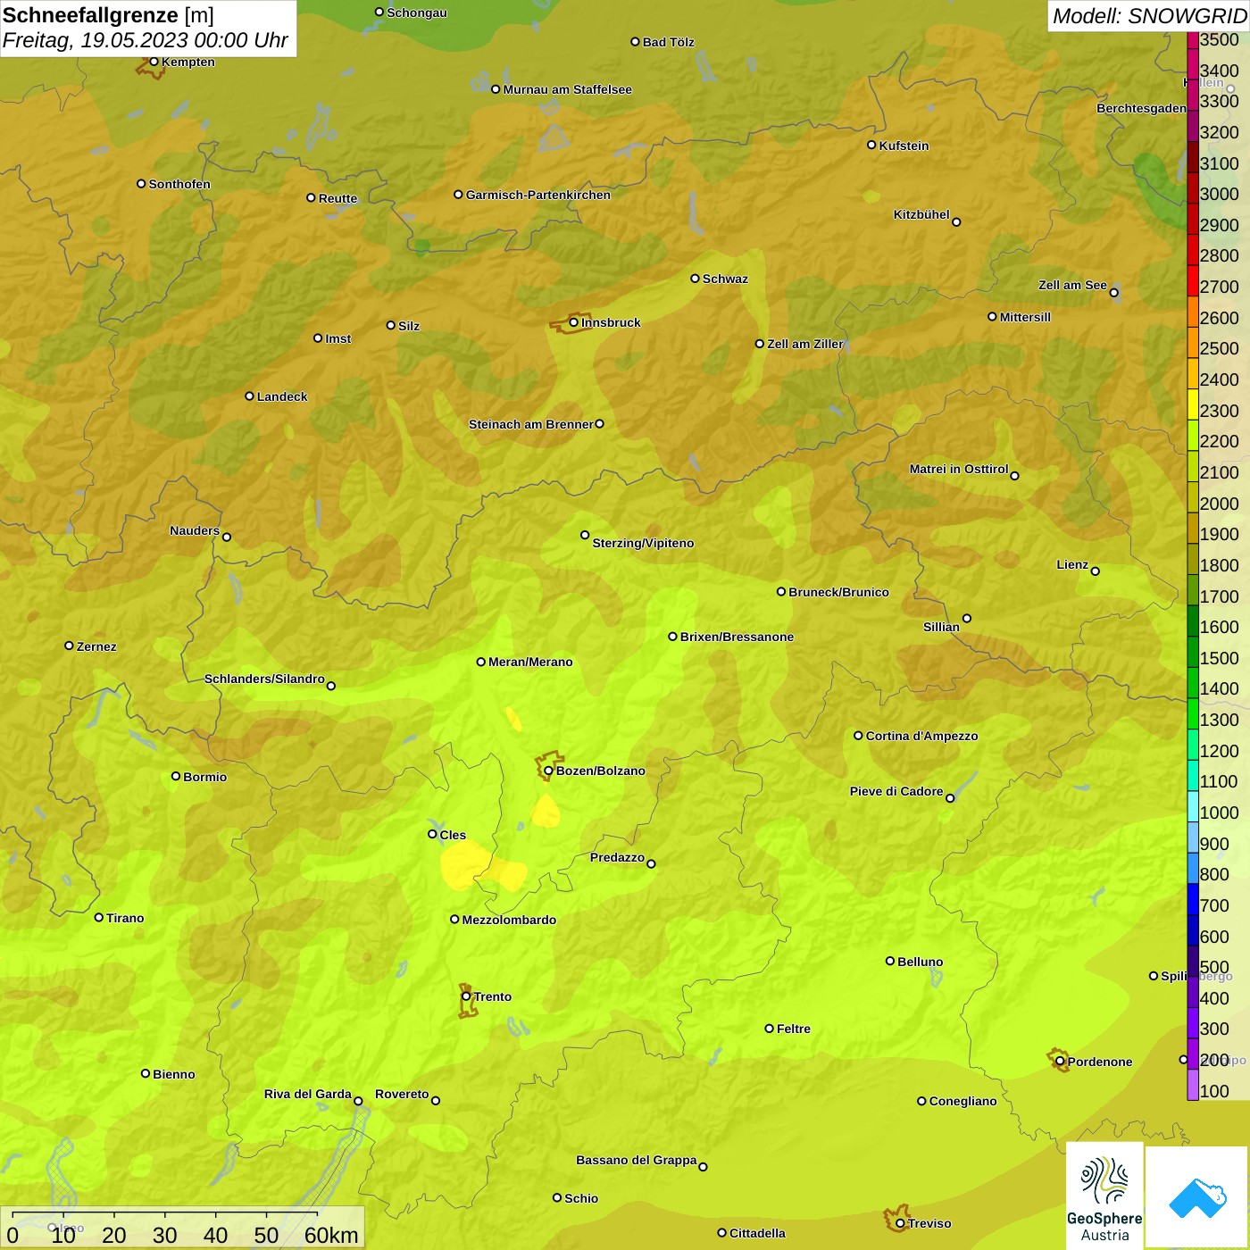Click the Sonthofen label
1250x1250 pixels.
click(x=179, y=184)
